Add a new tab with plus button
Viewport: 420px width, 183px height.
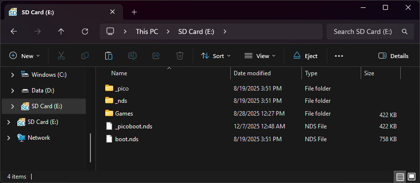tap(134, 12)
